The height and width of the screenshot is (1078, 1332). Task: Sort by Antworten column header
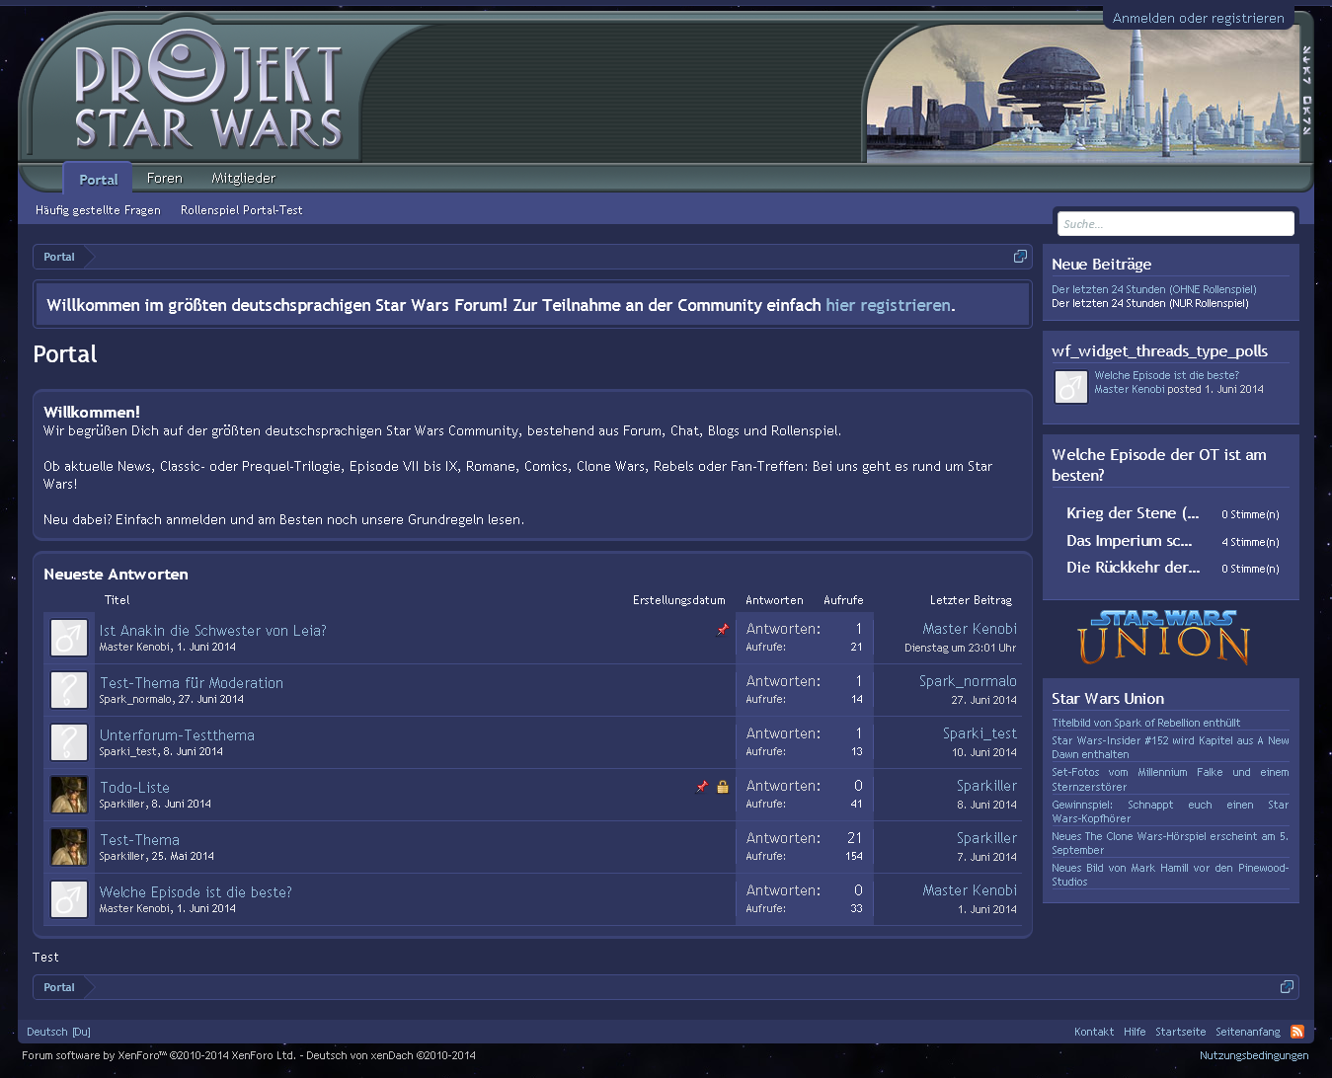(774, 600)
